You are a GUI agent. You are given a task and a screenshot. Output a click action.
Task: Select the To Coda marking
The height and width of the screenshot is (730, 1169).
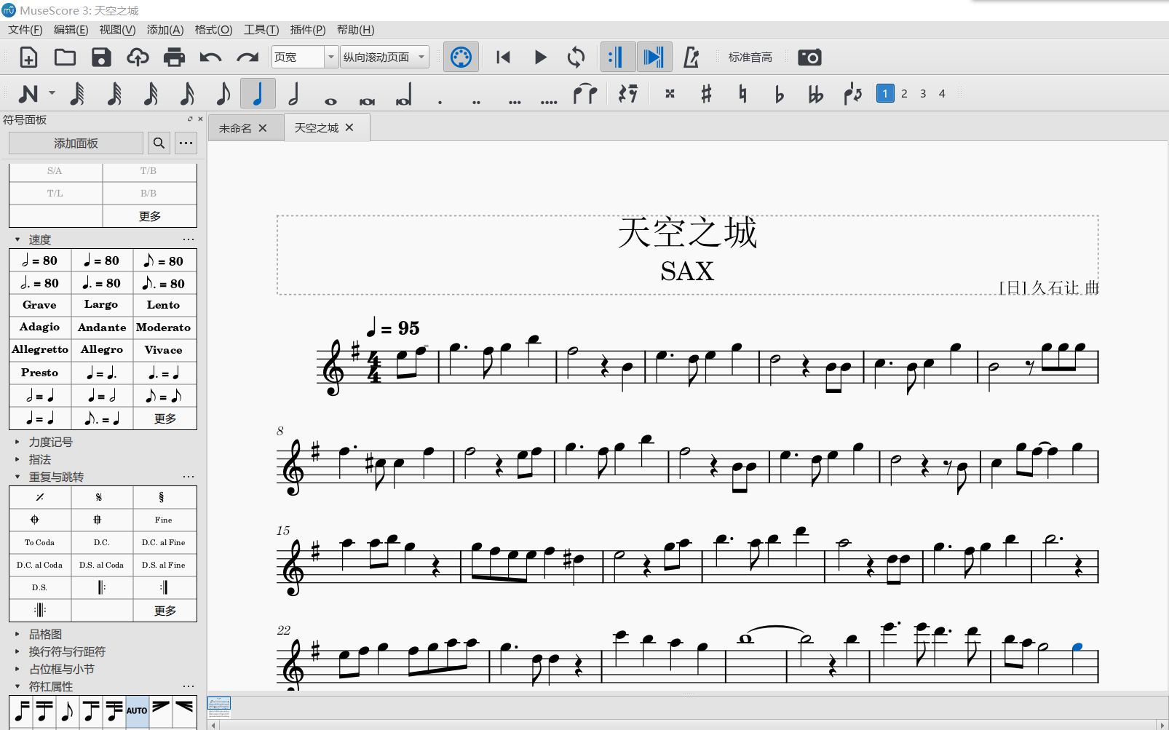pyautogui.click(x=40, y=542)
